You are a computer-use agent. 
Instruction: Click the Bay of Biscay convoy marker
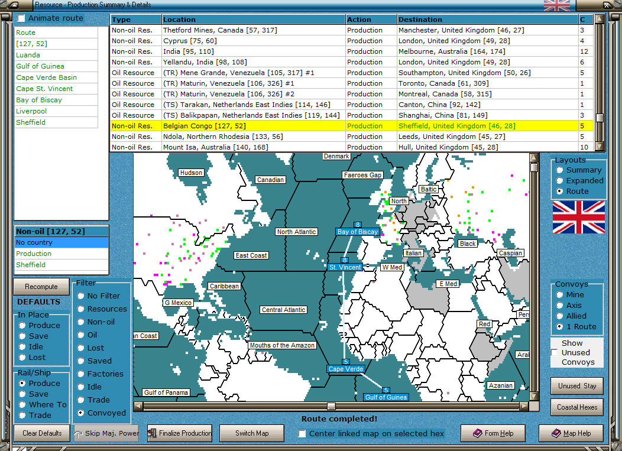(x=357, y=229)
